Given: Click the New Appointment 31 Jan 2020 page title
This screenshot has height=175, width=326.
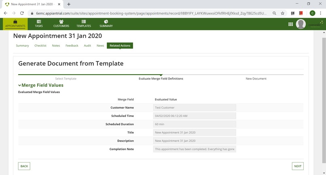Looking at the screenshot, I should point(57,36).
